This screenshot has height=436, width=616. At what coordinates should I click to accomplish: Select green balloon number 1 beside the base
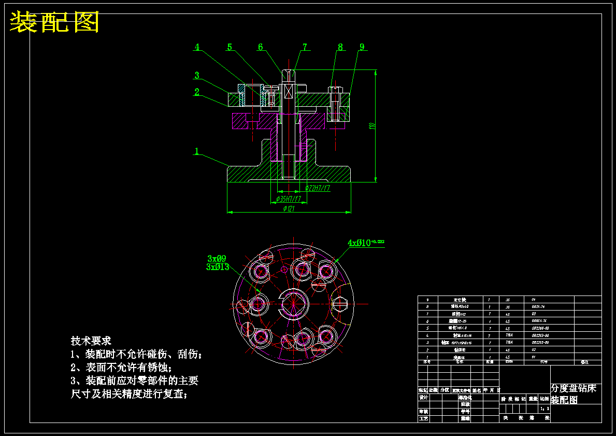pos(197,151)
